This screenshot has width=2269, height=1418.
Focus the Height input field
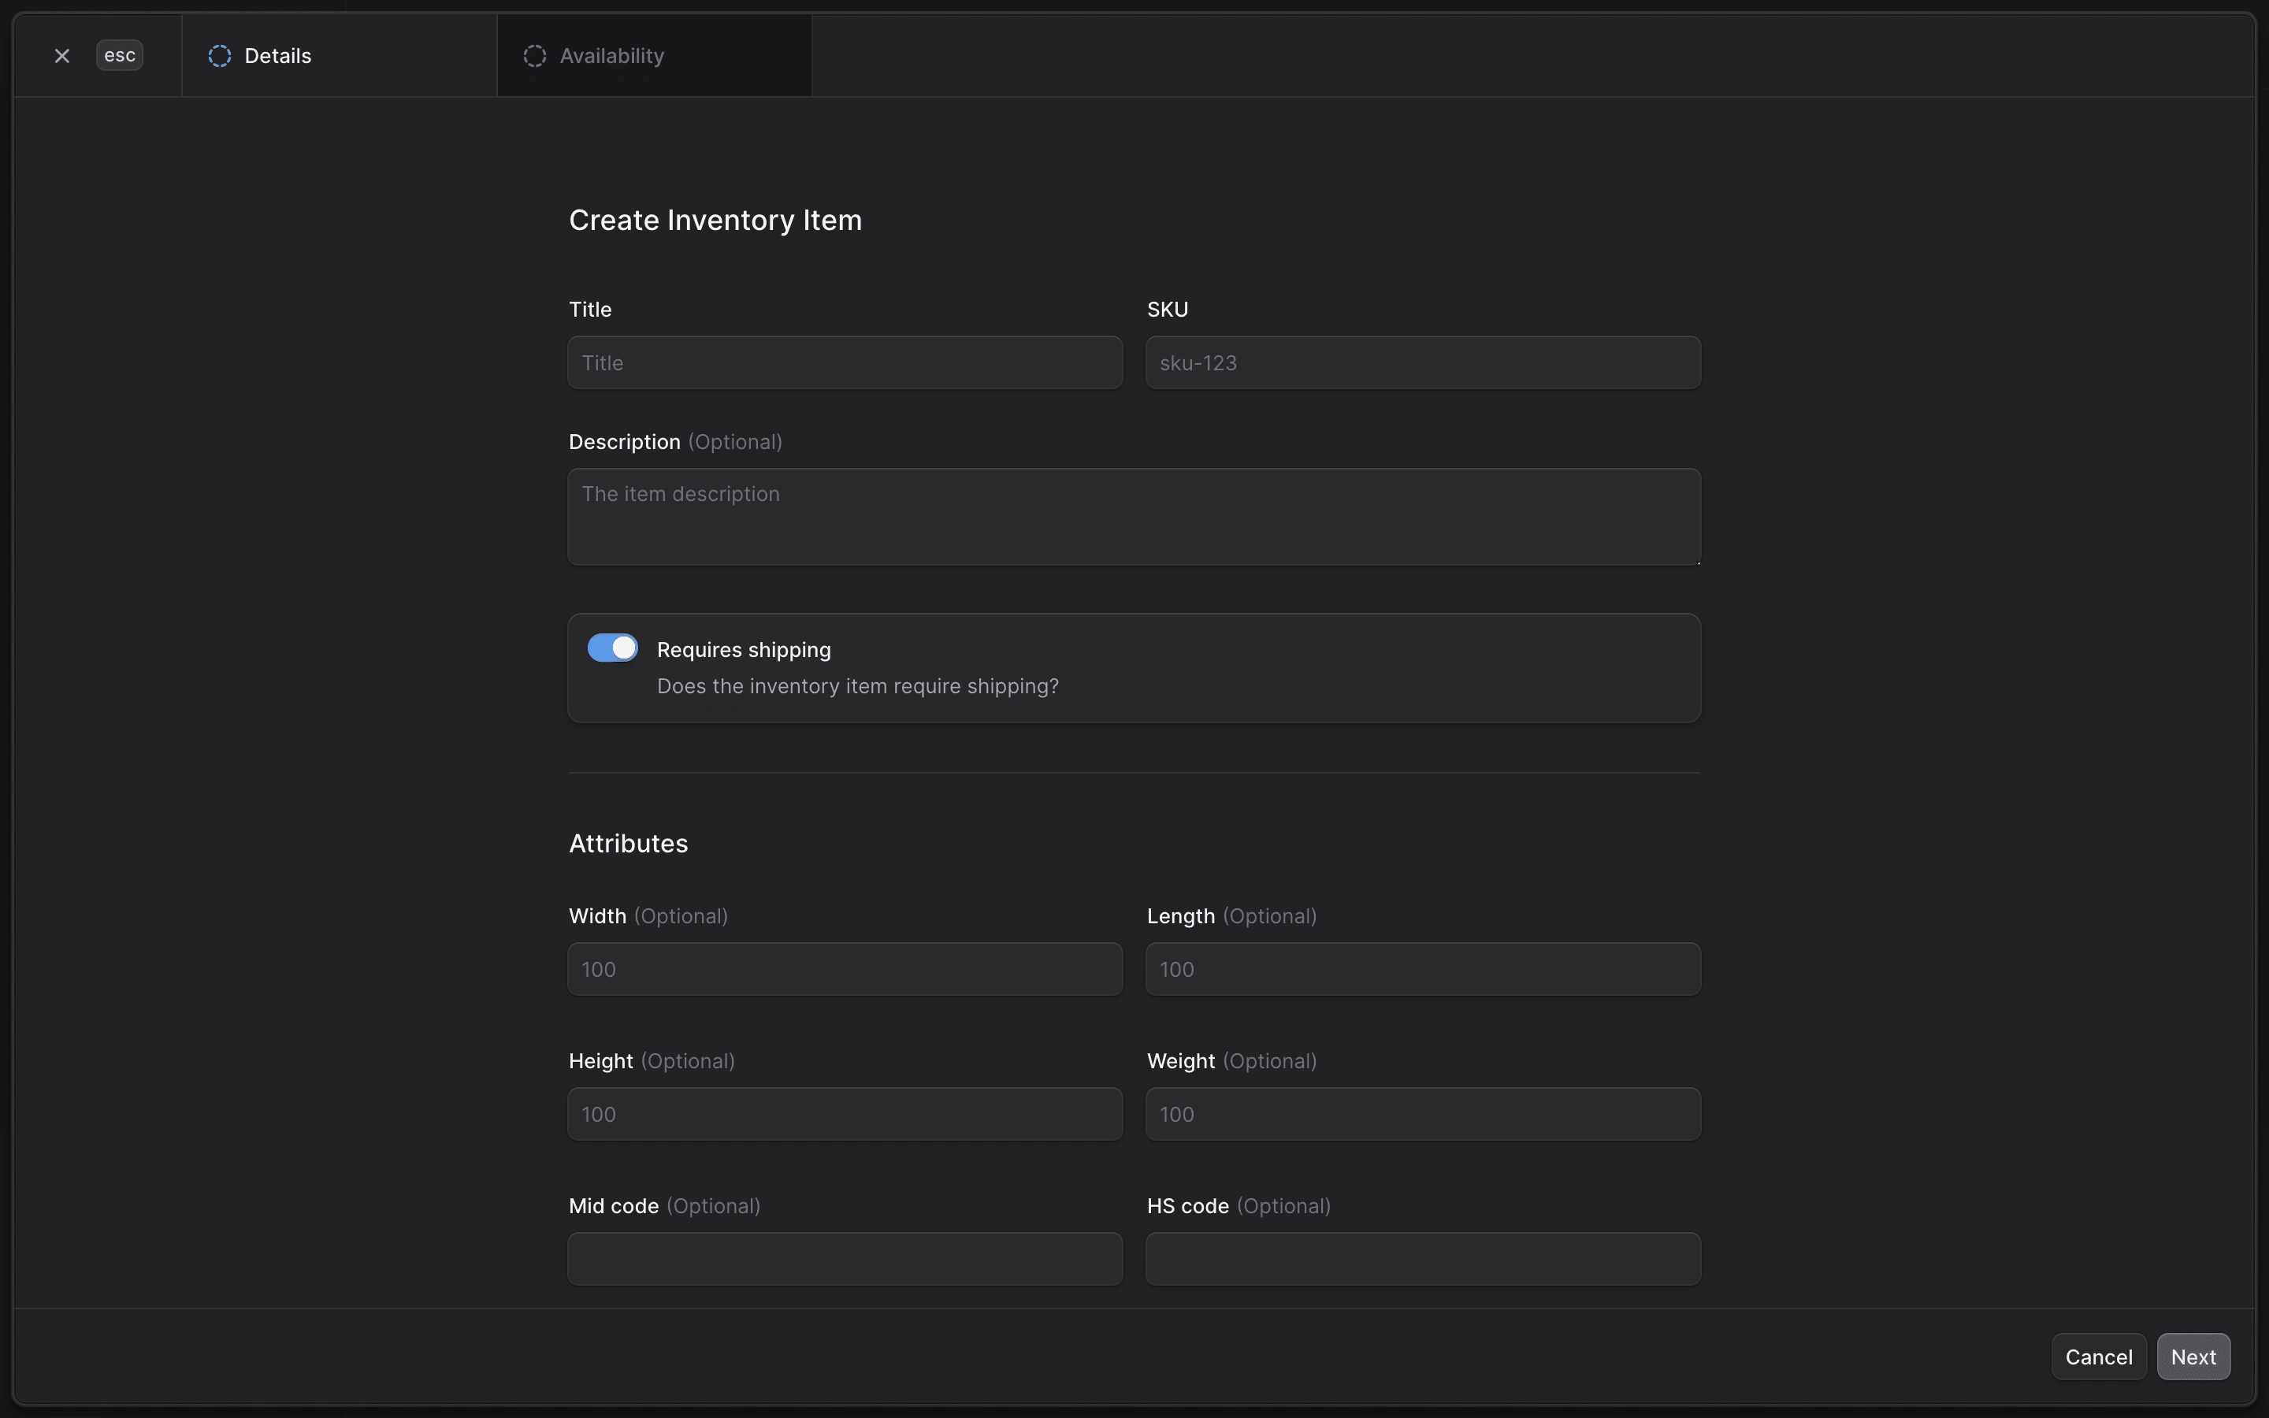(845, 1114)
